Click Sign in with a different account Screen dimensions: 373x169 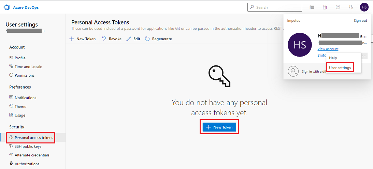pos(314,71)
